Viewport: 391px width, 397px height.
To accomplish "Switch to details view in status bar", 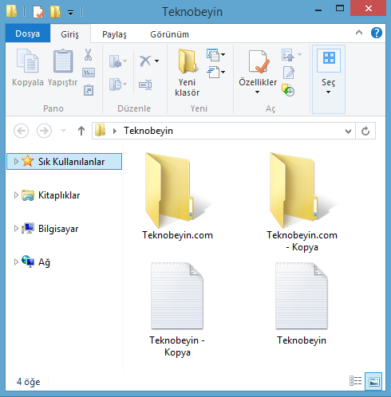I will tap(356, 381).
